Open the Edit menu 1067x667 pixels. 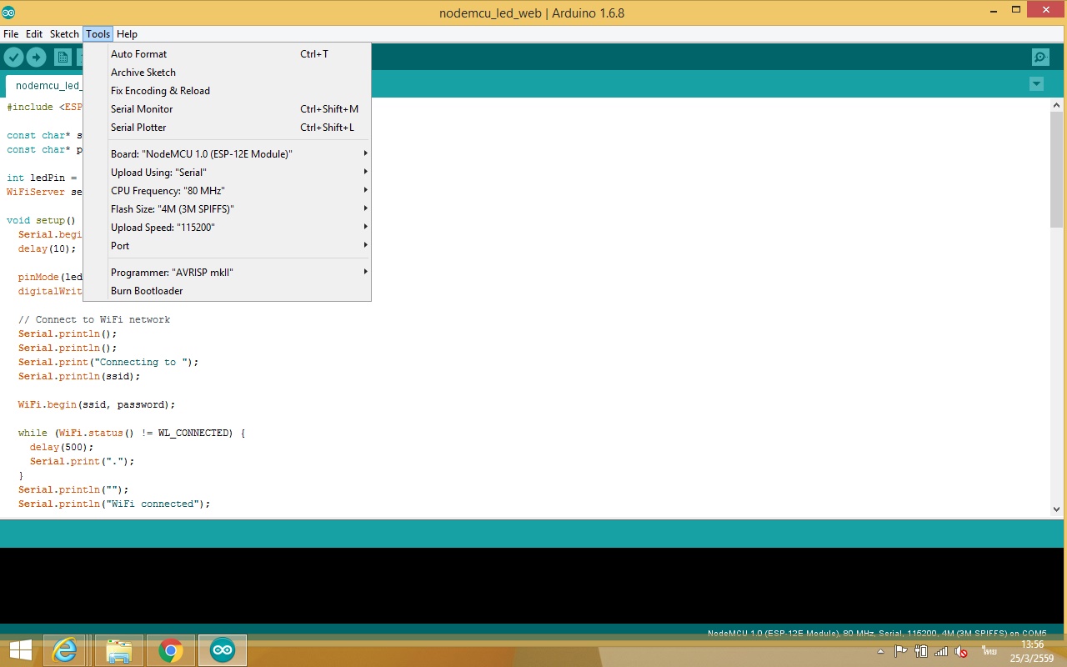coord(34,34)
